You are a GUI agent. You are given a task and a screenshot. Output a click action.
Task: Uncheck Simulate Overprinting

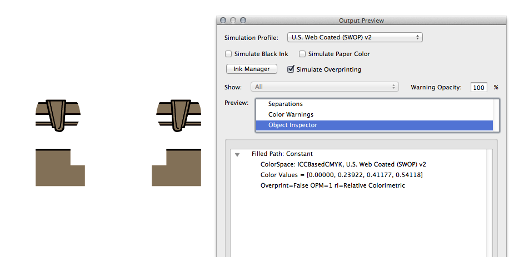pos(291,69)
